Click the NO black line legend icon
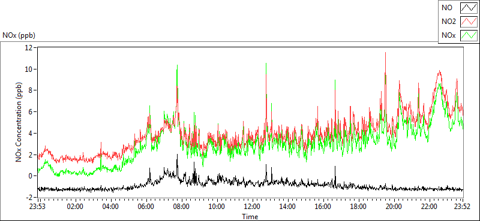 [x=469, y=8]
